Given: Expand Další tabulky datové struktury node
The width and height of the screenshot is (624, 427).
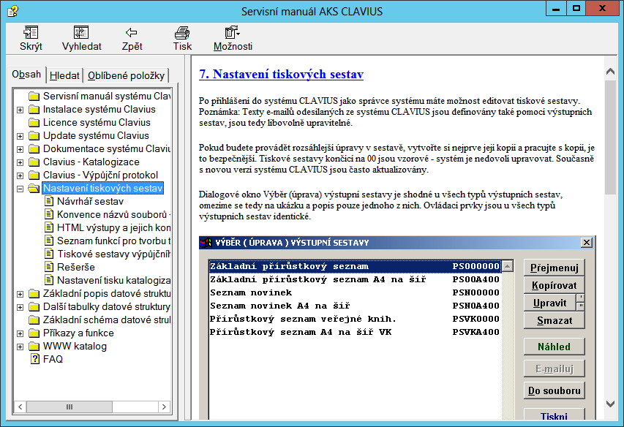Looking at the screenshot, I should [x=20, y=307].
